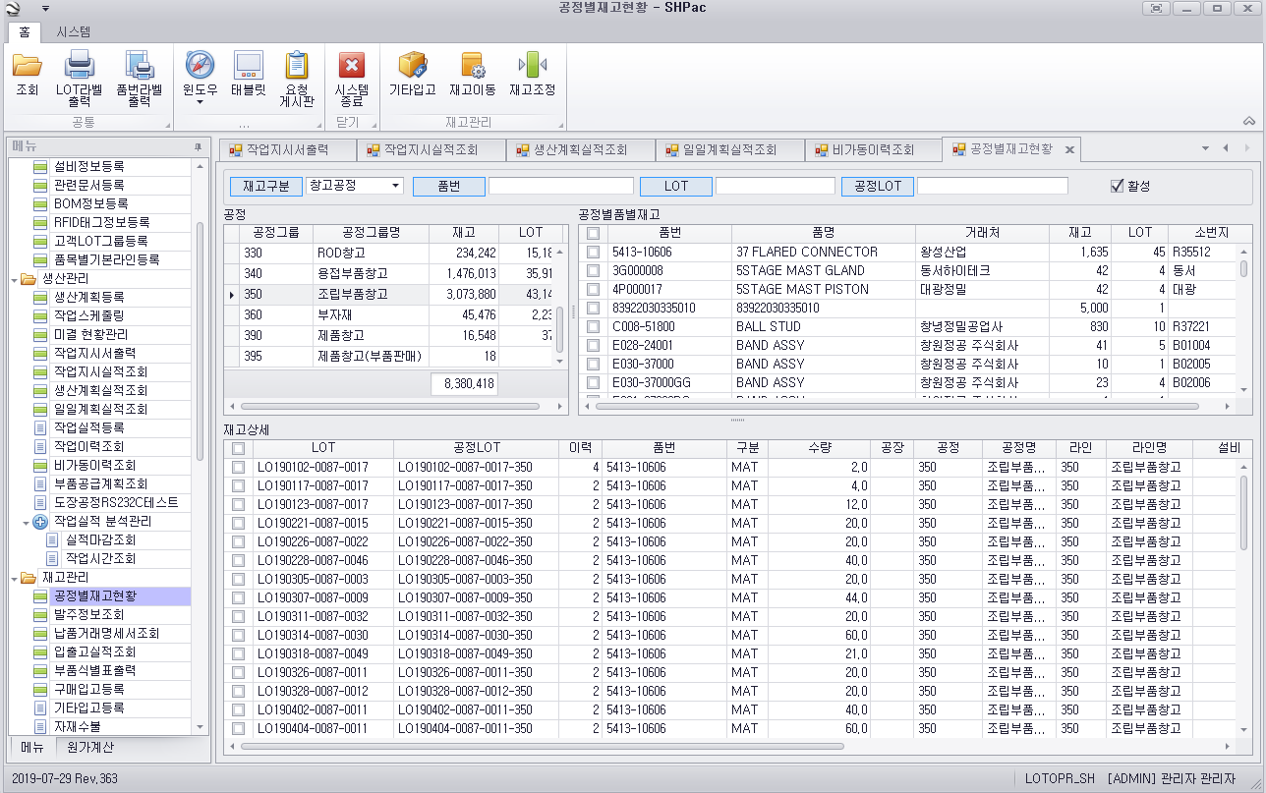Check select-all box in 재고상세 header
Screen dimensions: 1266x793
(238, 448)
